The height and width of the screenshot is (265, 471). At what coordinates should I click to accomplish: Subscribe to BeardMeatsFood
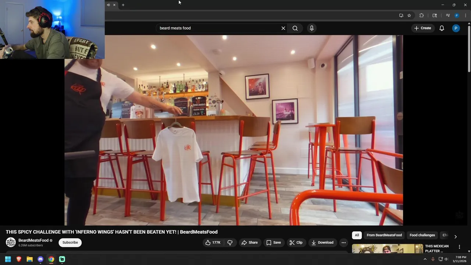point(70,243)
